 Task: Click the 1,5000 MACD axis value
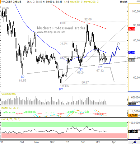pos(136,111)
